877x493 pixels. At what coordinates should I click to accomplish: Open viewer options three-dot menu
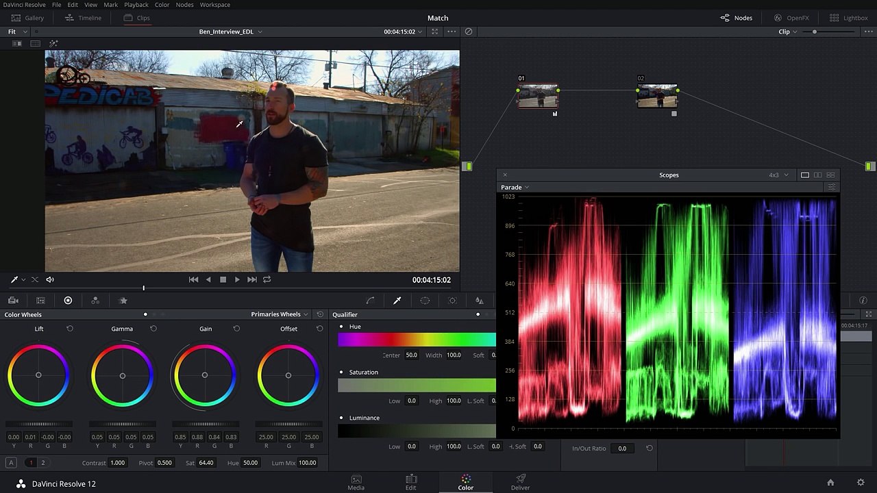coord(452,31)
